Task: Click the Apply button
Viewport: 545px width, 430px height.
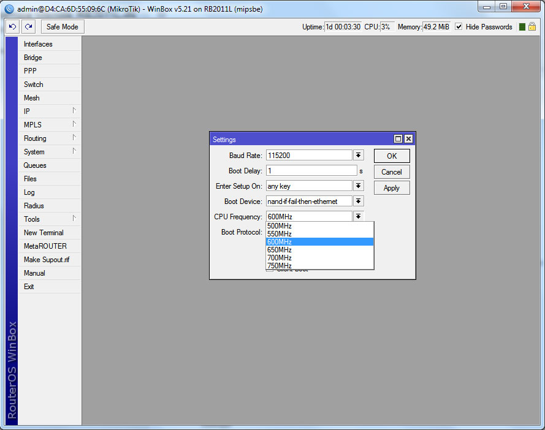Action: (392, 188)
